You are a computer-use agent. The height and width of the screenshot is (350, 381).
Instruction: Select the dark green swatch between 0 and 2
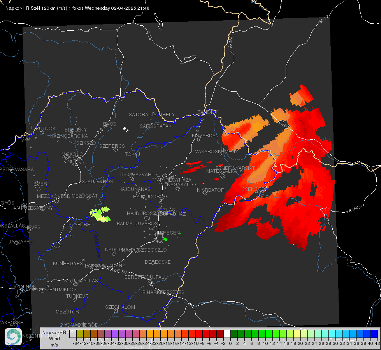pos(234,334)
